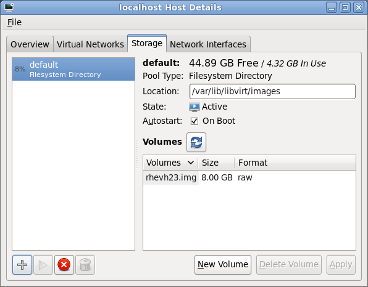Screen dimensions: 368x287
Task: Click the New Volume button
Action: click(x=223, y=265)
